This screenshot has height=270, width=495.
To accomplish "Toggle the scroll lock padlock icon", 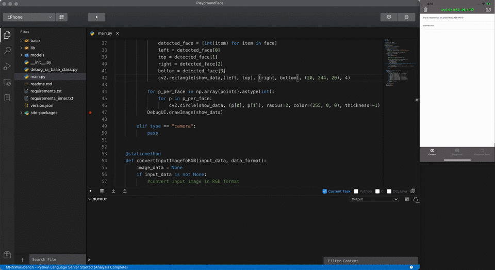I will tap(416, 199).
